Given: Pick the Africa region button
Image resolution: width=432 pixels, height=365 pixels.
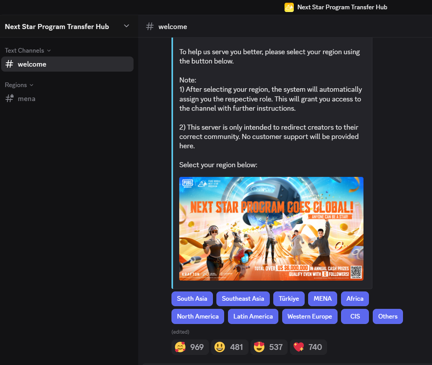Looking at the screenshot, I should pos(355,298).
